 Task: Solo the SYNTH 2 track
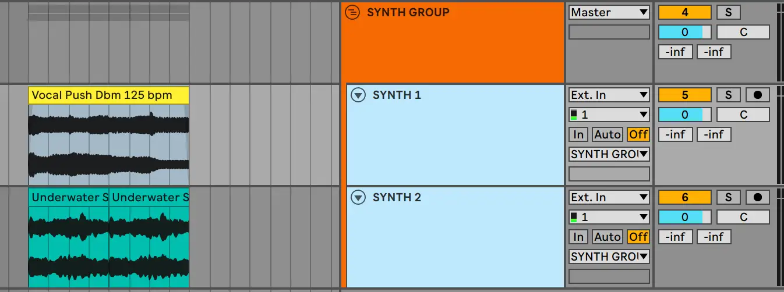tap(728, 197)
